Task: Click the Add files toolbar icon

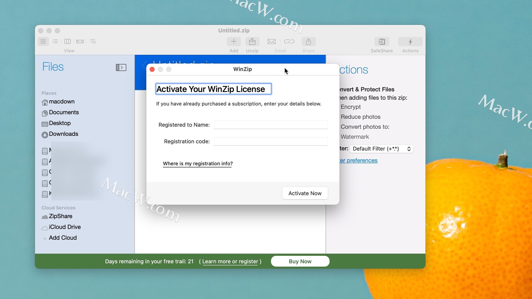Action: click(x=234, y=42)
